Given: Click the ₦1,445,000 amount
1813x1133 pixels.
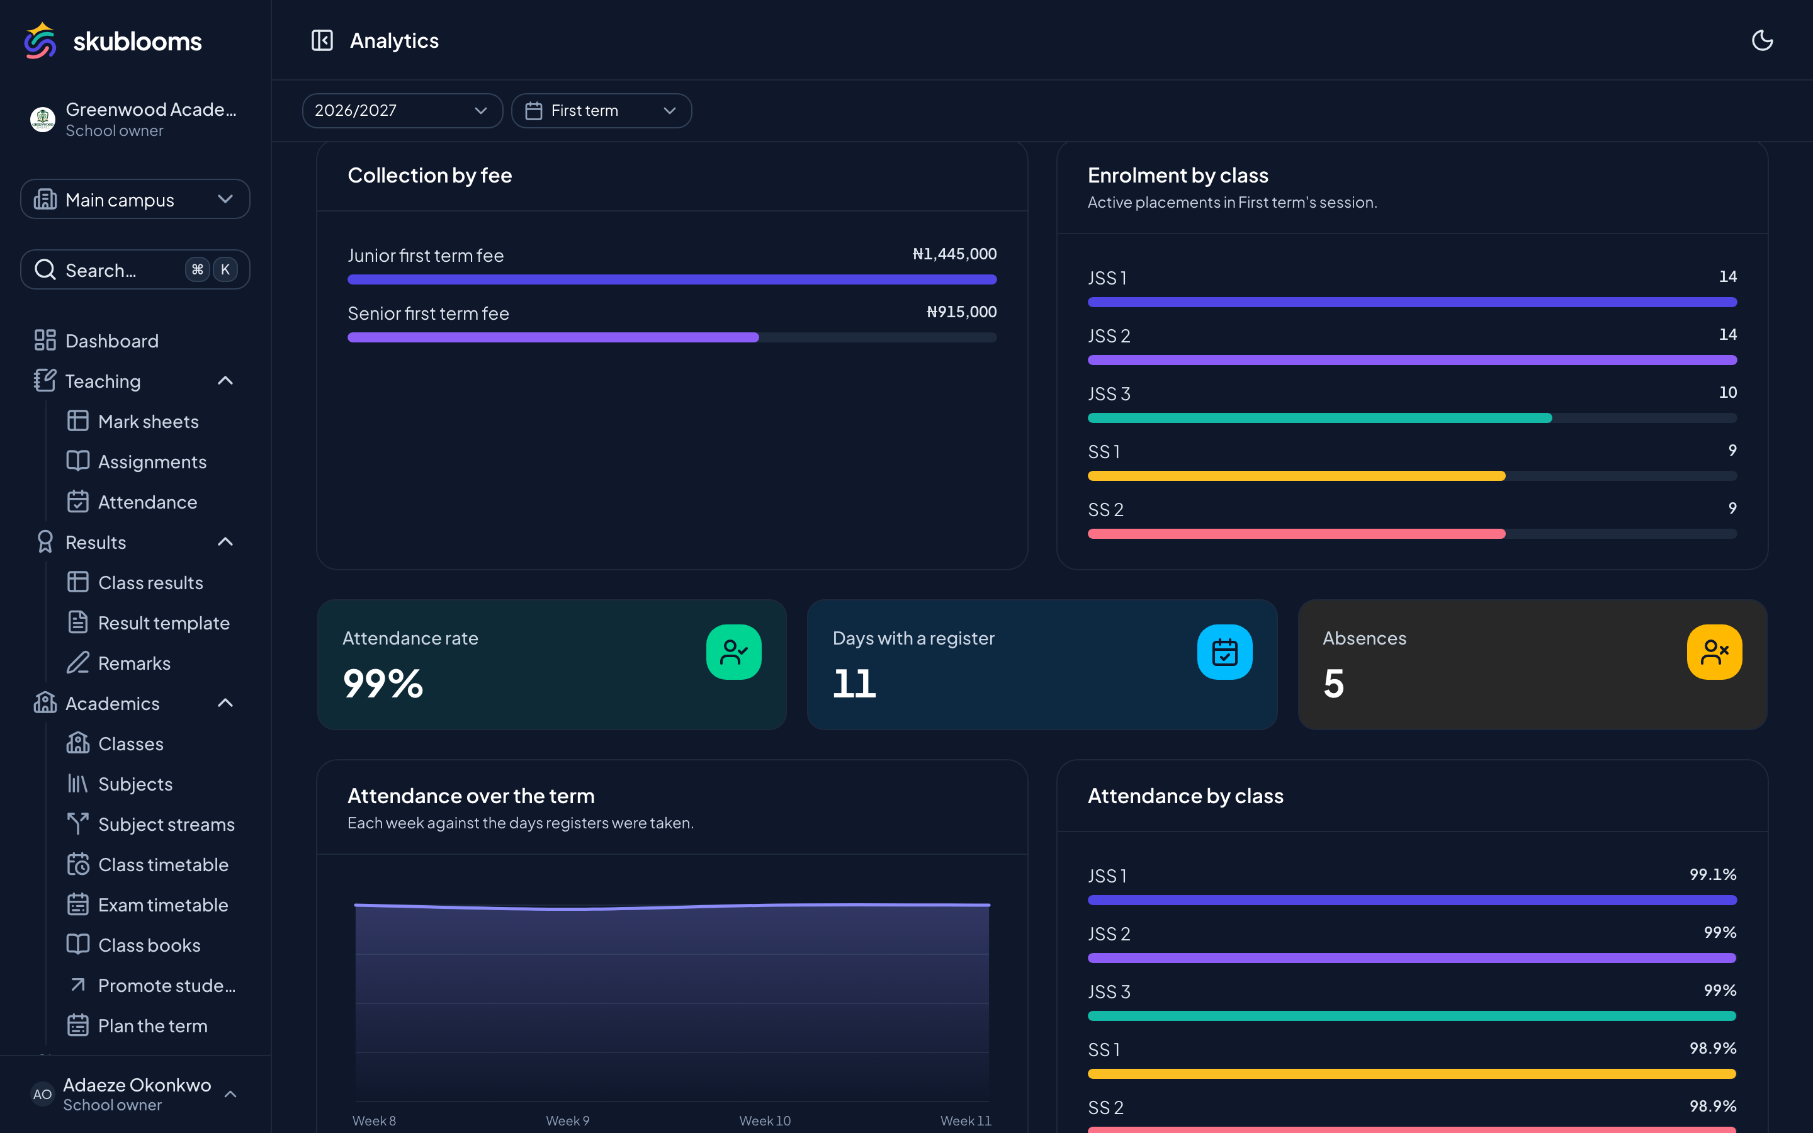Looking at the screenshot, I should [954, 254].
